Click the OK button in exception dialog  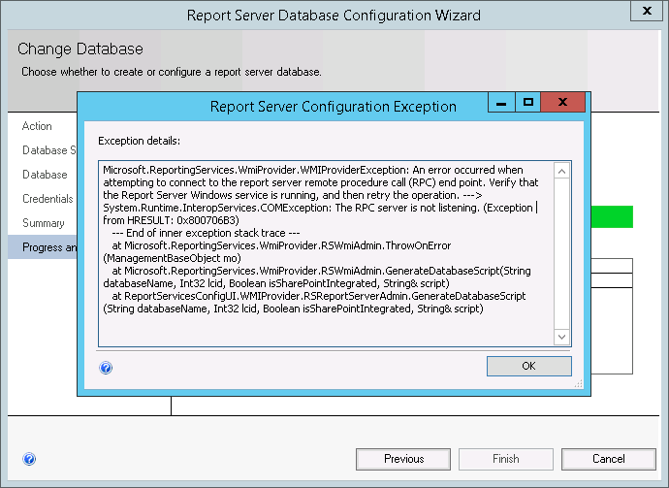click(529, 367)
